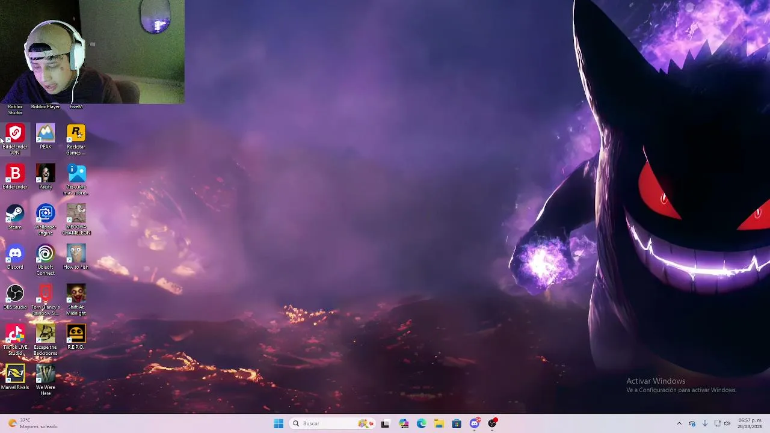Click the Buscar taskbar search box

pyautogui.click(x=333, y=423)
